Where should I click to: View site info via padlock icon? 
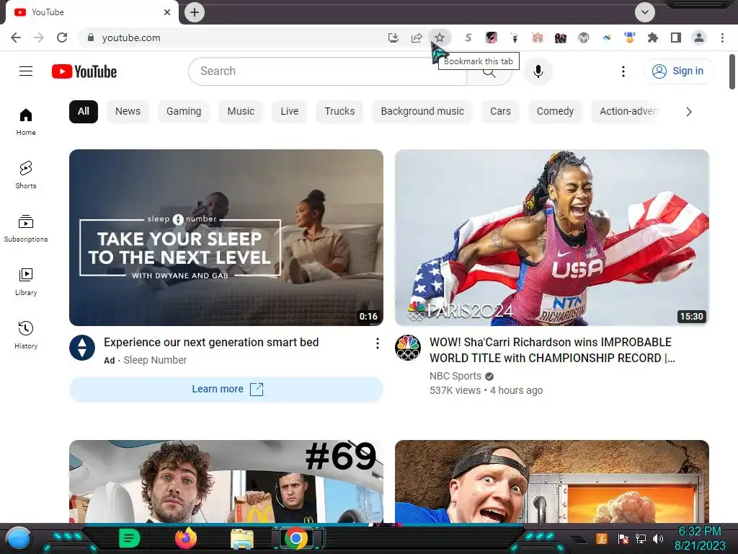point(91,38)
